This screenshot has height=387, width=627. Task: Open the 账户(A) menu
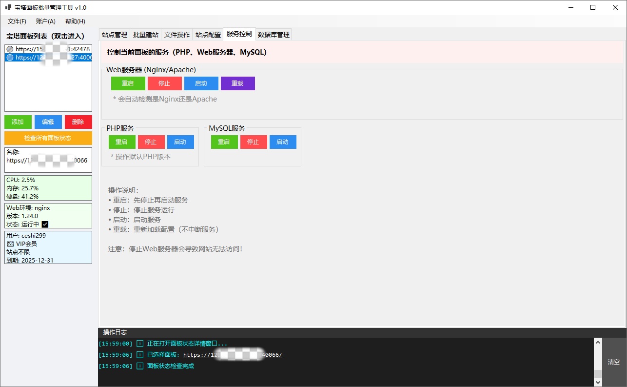pyautogui.click(x=46, y=21)
